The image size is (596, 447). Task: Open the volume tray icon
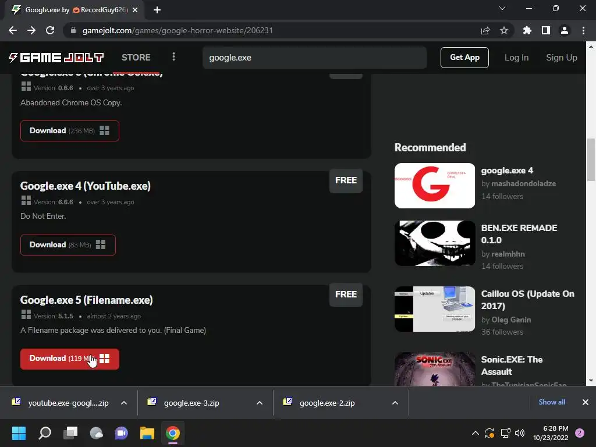pos(520,433)
